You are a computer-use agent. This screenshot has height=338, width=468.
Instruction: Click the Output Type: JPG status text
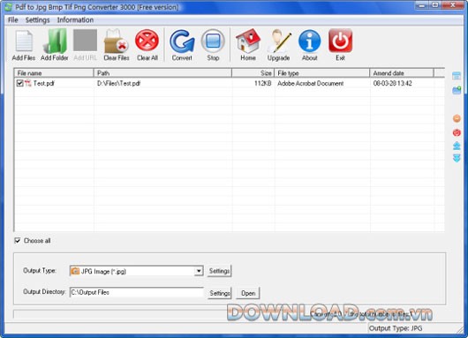pyautogui.click(x=396, y=328)
